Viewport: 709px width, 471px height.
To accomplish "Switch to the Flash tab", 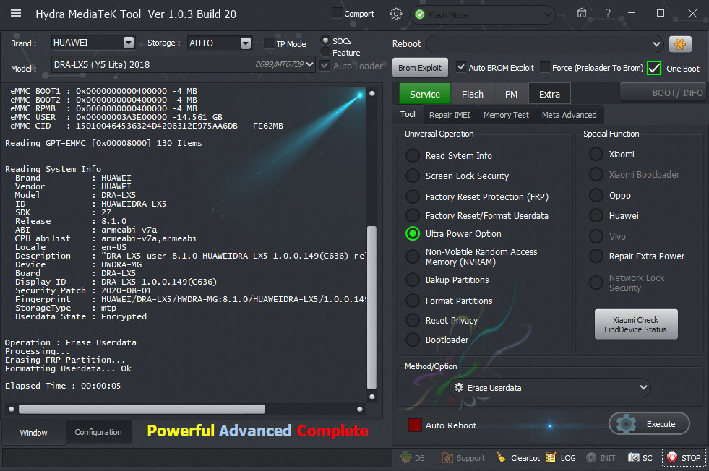I will [472, 94].
